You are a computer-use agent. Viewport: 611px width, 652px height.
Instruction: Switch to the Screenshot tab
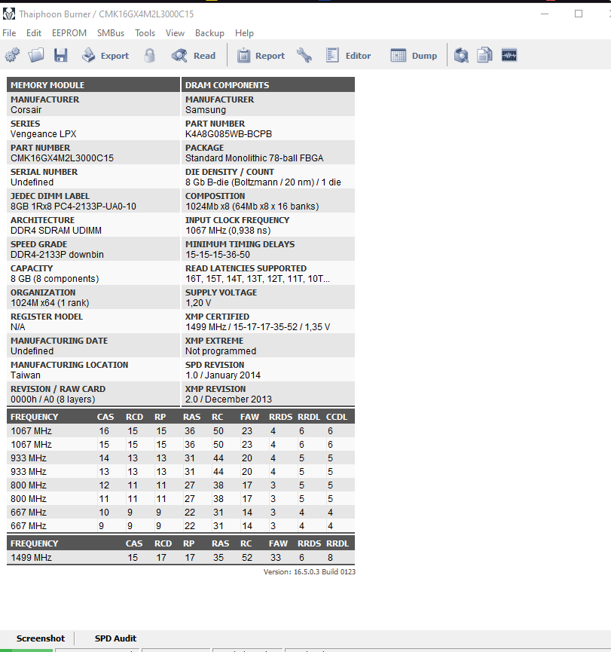coord(41,638)
